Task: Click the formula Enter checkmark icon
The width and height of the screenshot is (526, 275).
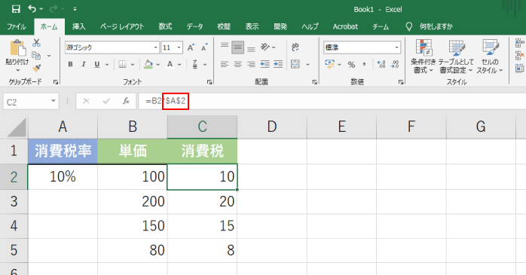Action: (106, 101)
